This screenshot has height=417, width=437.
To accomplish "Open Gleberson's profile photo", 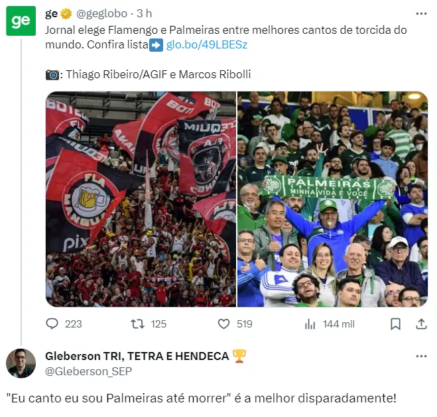I will [x=21, y=363].
